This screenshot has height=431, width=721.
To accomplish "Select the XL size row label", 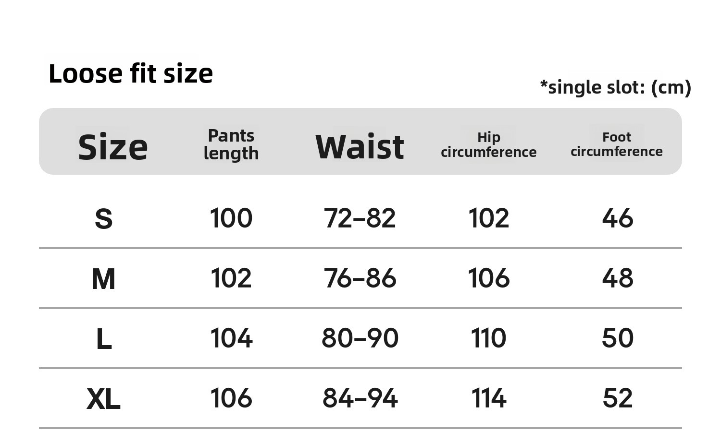I will coord(103,399).
